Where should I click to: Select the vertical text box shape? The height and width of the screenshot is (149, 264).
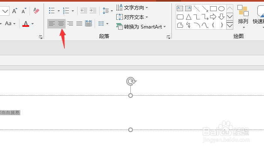click(188, 9)
